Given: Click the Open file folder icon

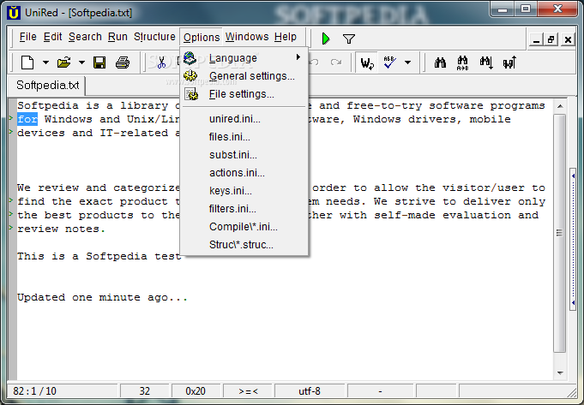Looking at the screenshot, I should tap(63, 63).
